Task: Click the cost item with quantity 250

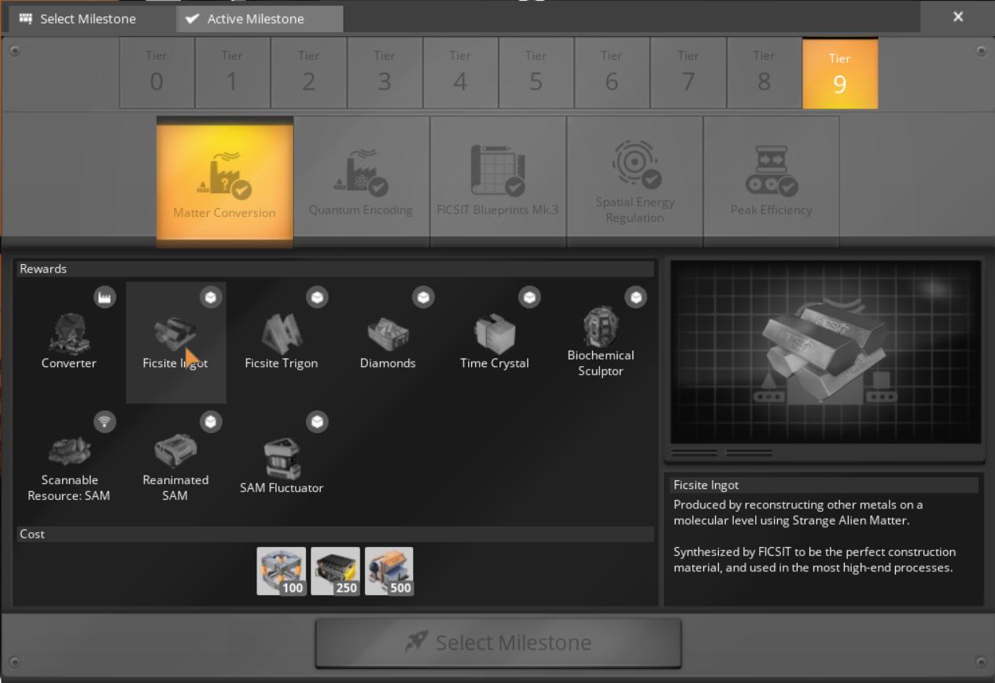Action: coord(335,571)
